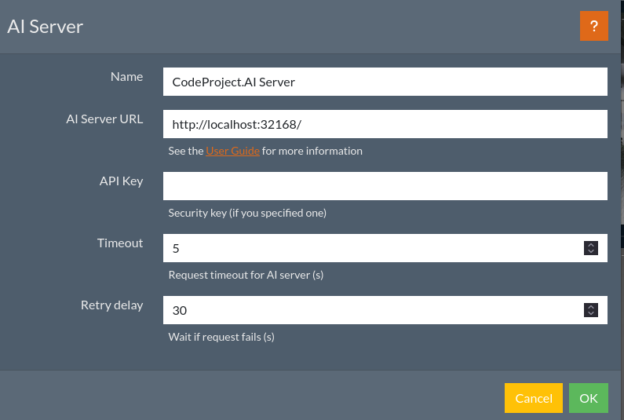624x420 pixels.
Task: Click the 'Timeout' label
Action: click(120, 243)
